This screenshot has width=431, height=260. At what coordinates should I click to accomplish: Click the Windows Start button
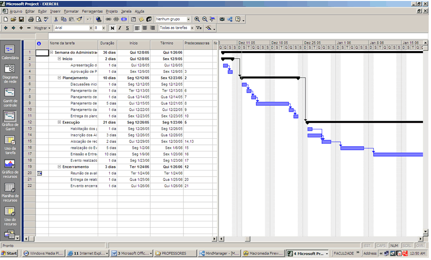click(9, 253)
